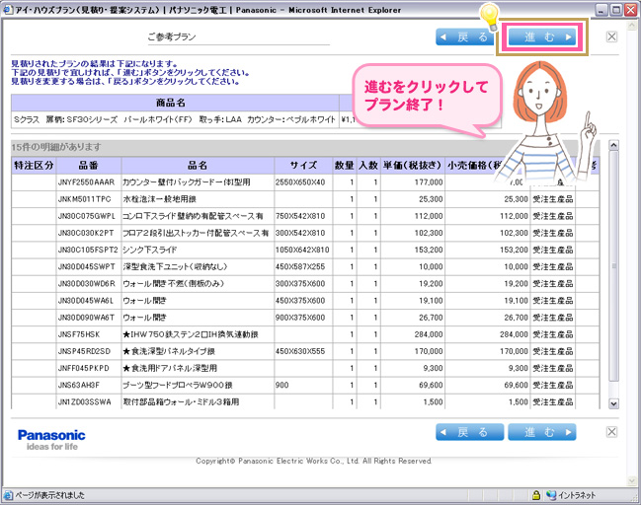
Task: Click the page icon in status bar
Action: click(x=9, y=495)
